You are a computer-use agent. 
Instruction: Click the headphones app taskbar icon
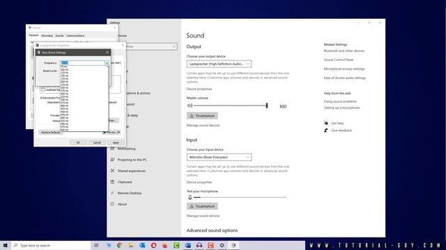(199, 245)
